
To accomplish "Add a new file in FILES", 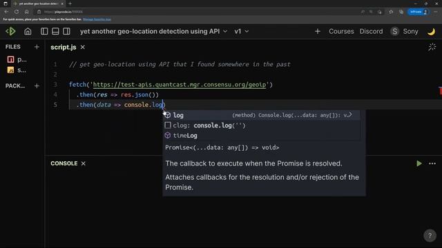I will tap(37, 47).
